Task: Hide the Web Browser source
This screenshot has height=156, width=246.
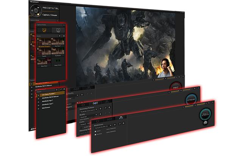Action: pyautogui.click(x=39, y=109)
